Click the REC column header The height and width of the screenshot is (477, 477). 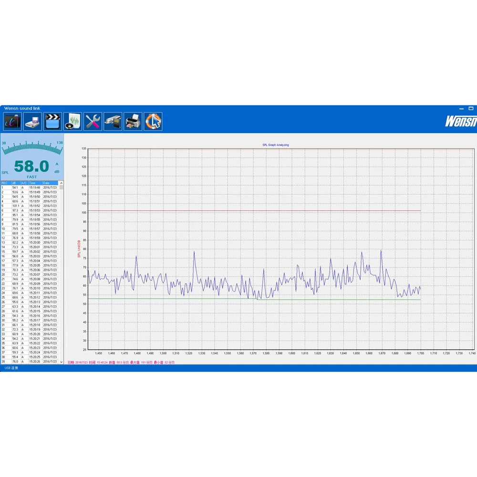tap(6, 183)
